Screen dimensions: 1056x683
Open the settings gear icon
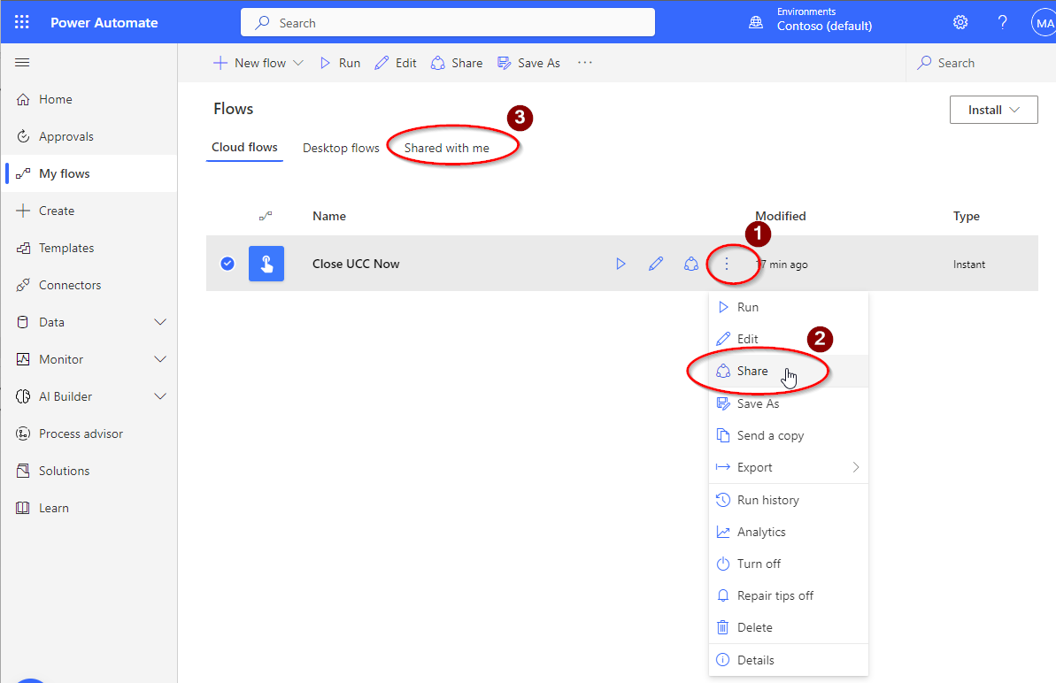[960, 22]
